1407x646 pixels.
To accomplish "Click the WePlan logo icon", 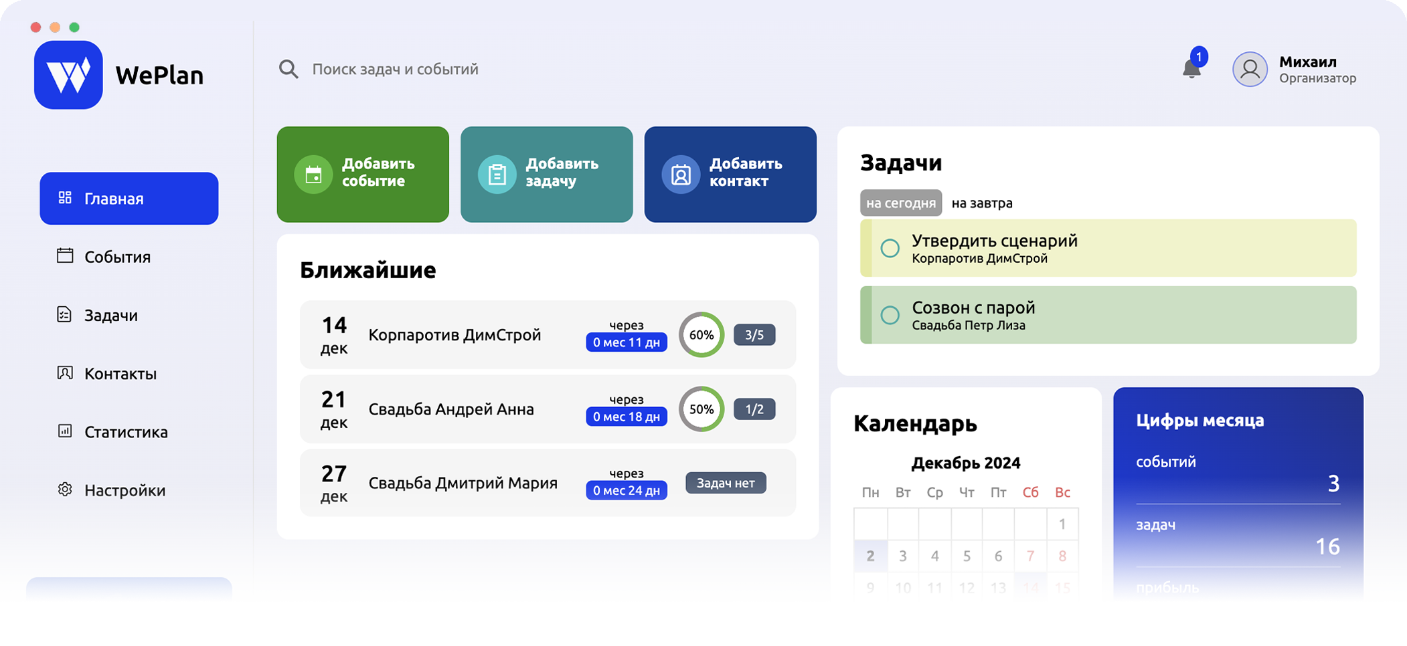I will click(x=68, y=75).
